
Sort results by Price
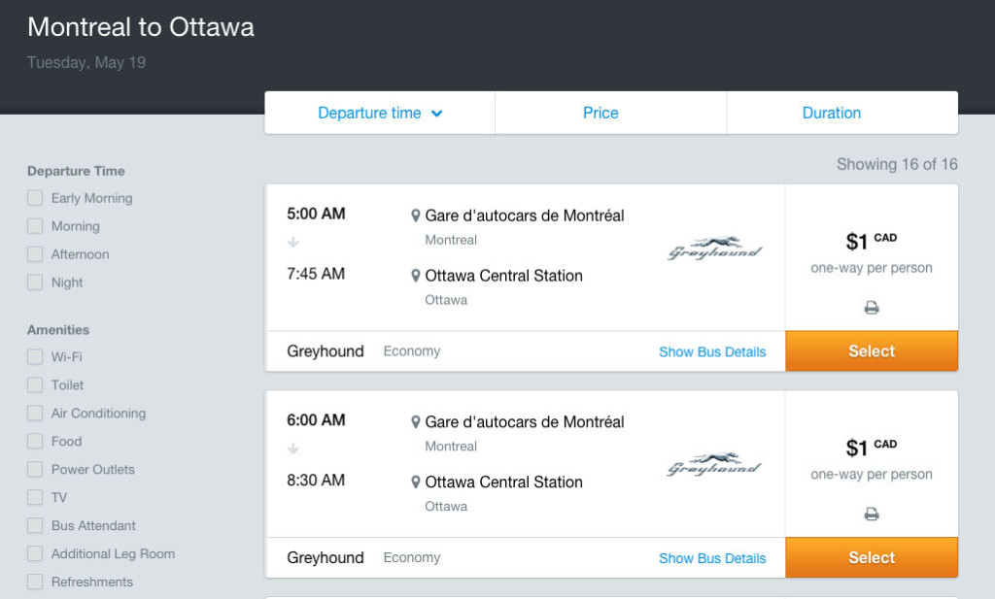[600, 113]
